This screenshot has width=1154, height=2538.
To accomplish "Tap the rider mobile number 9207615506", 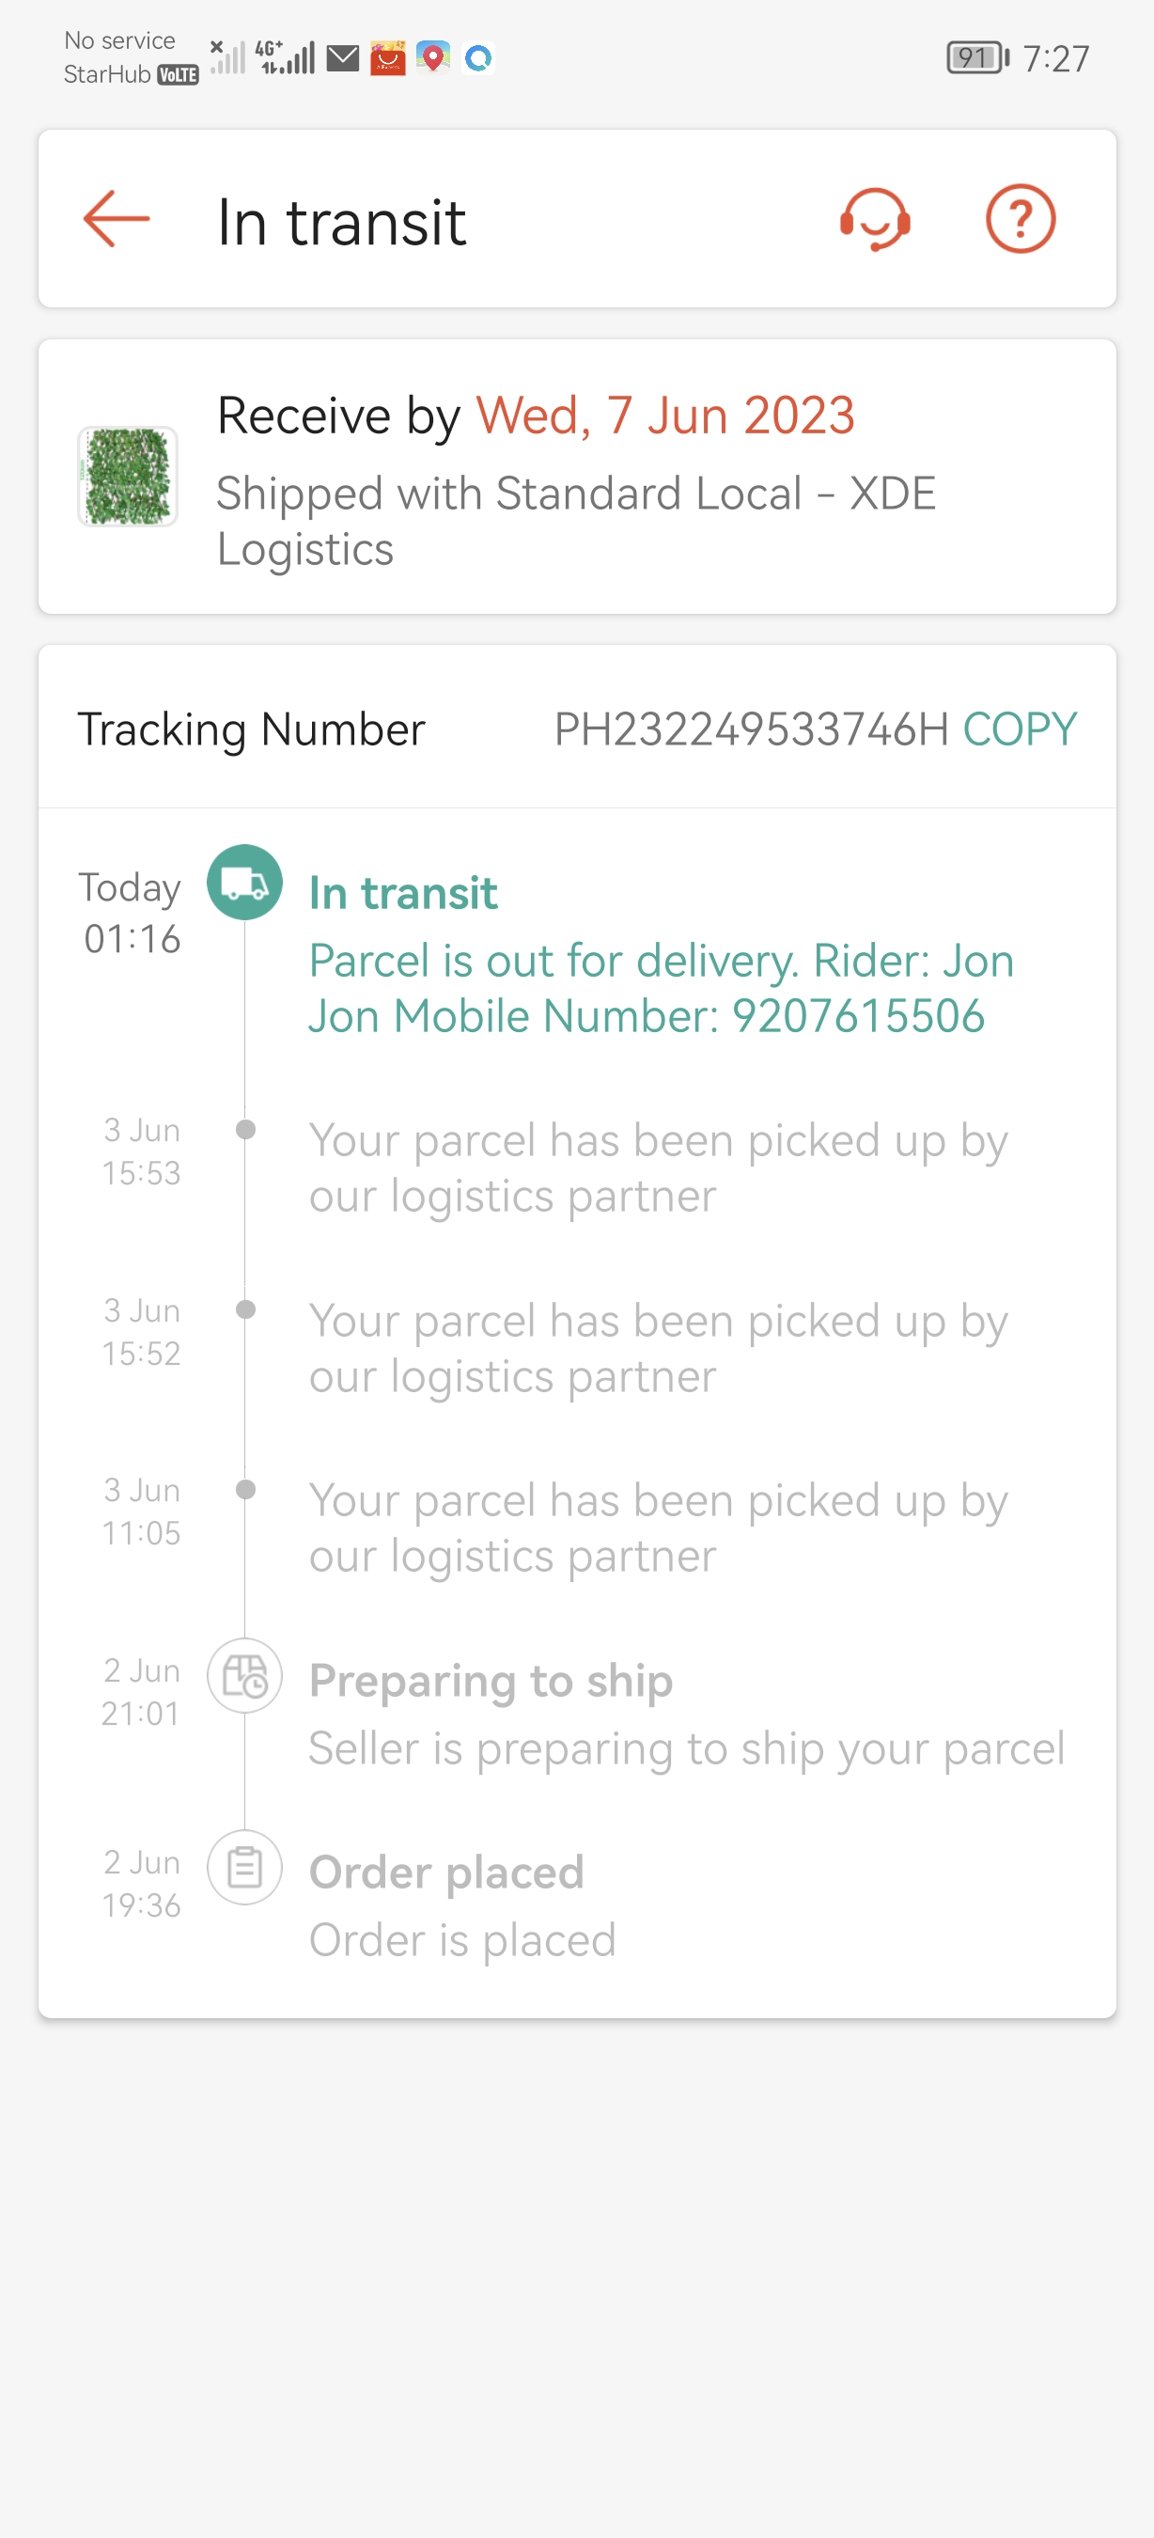I will click(x=858, y=1016).
